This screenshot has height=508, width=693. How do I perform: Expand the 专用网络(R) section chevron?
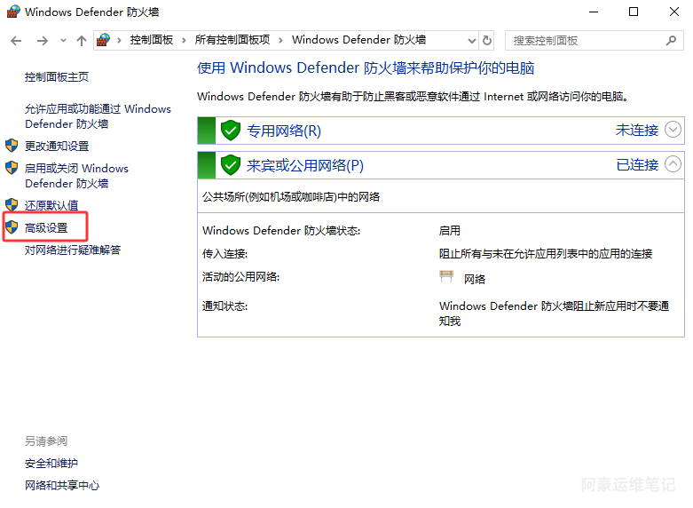click(673, 130)
